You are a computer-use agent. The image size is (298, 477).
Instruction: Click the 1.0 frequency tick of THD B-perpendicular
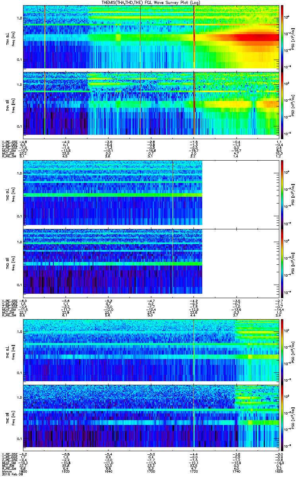[x=19, y=174]
